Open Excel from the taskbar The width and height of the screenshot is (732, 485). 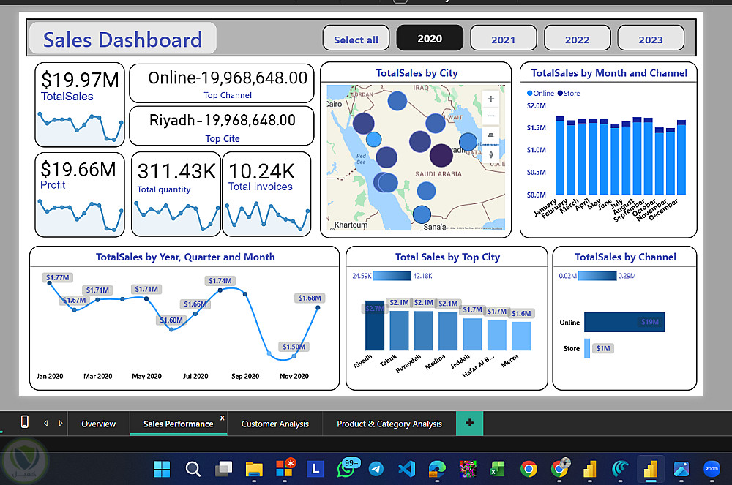pyautogui.click(x=498, y=469)
